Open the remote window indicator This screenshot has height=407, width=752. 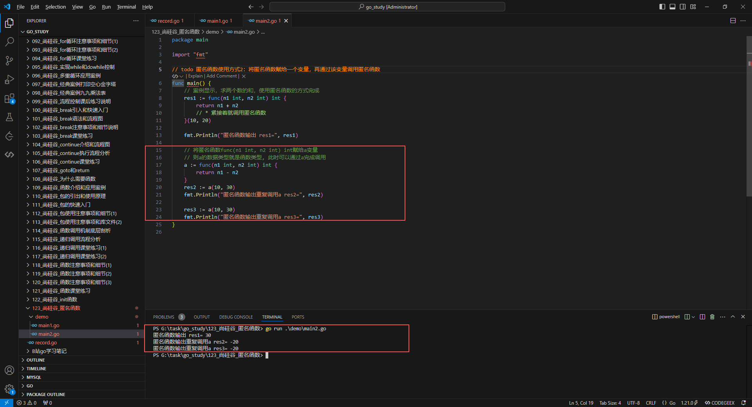pyautogui.click(x=7, y=403)
